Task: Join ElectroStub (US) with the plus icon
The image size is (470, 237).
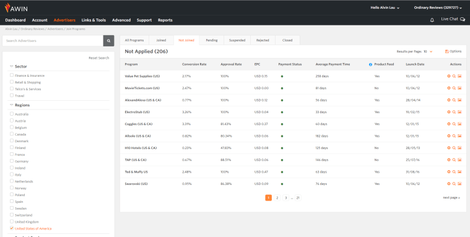Action: (x=449, y=112)
